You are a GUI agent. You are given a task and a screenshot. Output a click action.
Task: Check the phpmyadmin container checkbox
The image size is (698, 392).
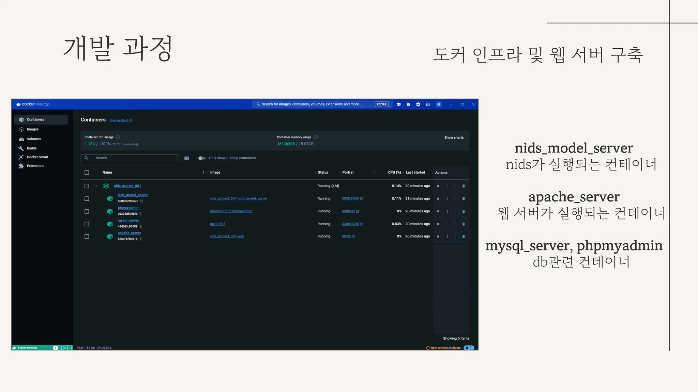click(x=87, y=211)
